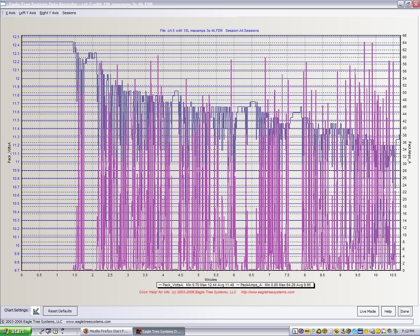Open the Right Y Axis menu
This screenshot has height=336, width=420.
click(49, 13)
